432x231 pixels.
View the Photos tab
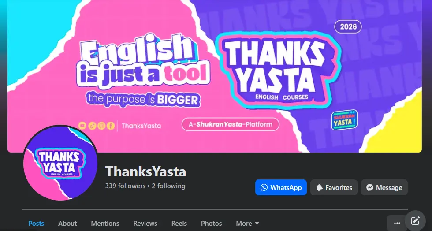click(211, 223)
